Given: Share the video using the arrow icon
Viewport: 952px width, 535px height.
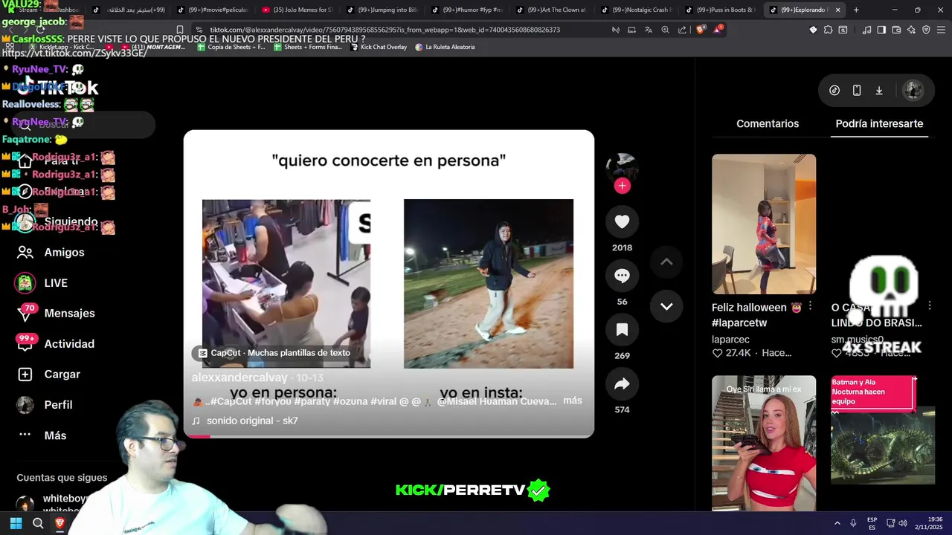Looking at the screenshot, I should tap(623, 384).
